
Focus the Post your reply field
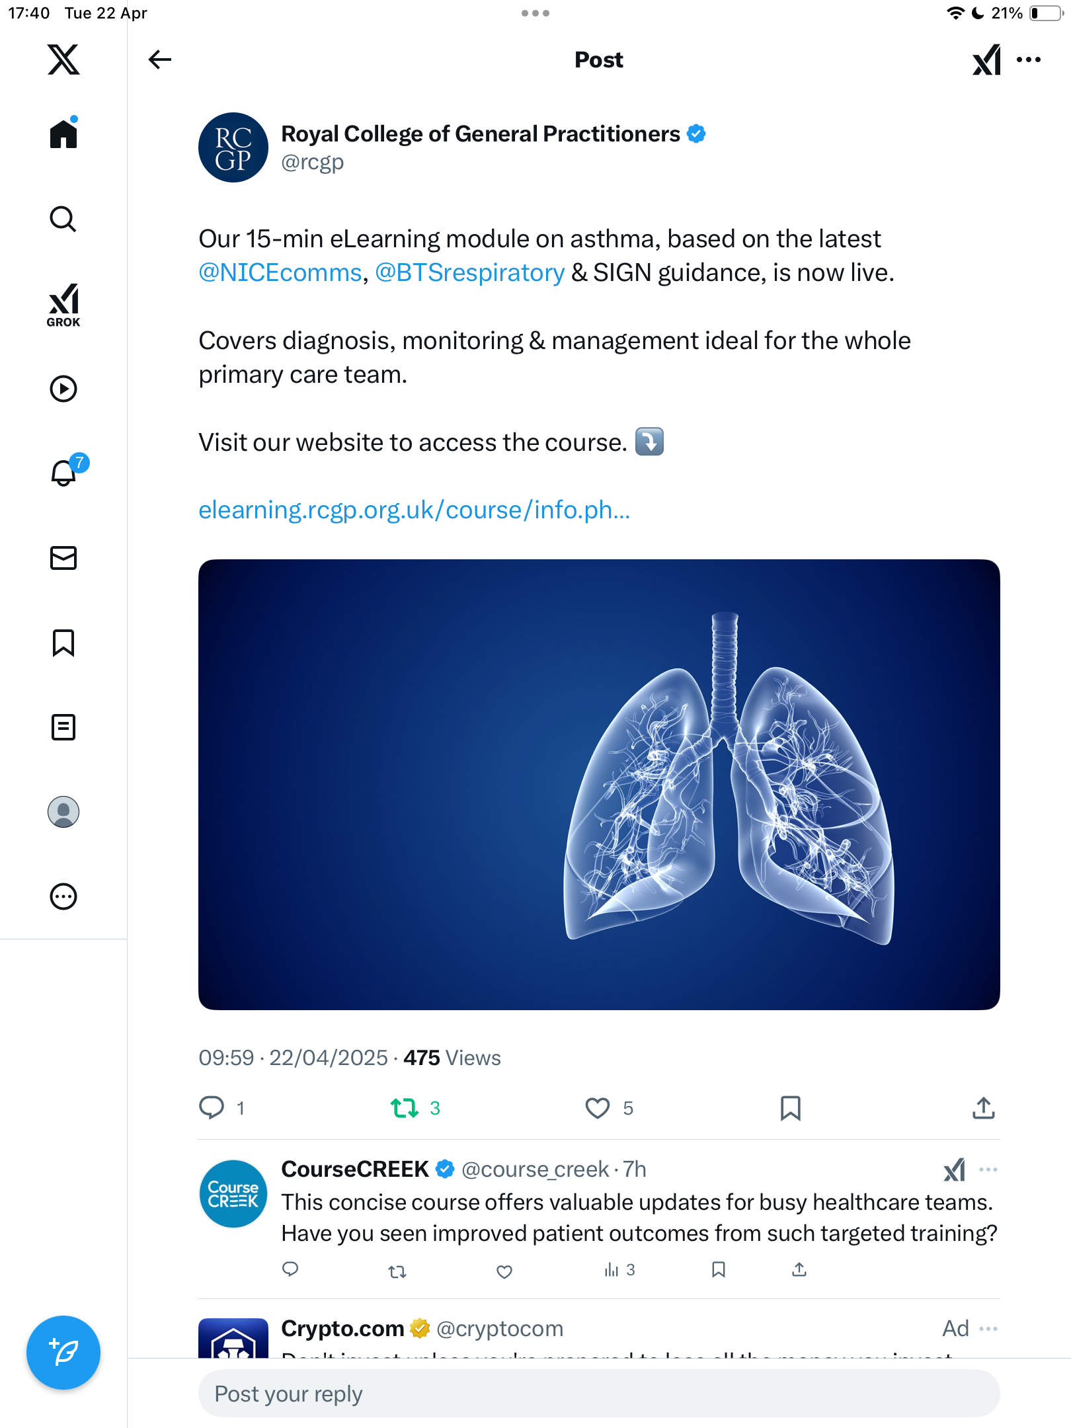point(599,1394)
